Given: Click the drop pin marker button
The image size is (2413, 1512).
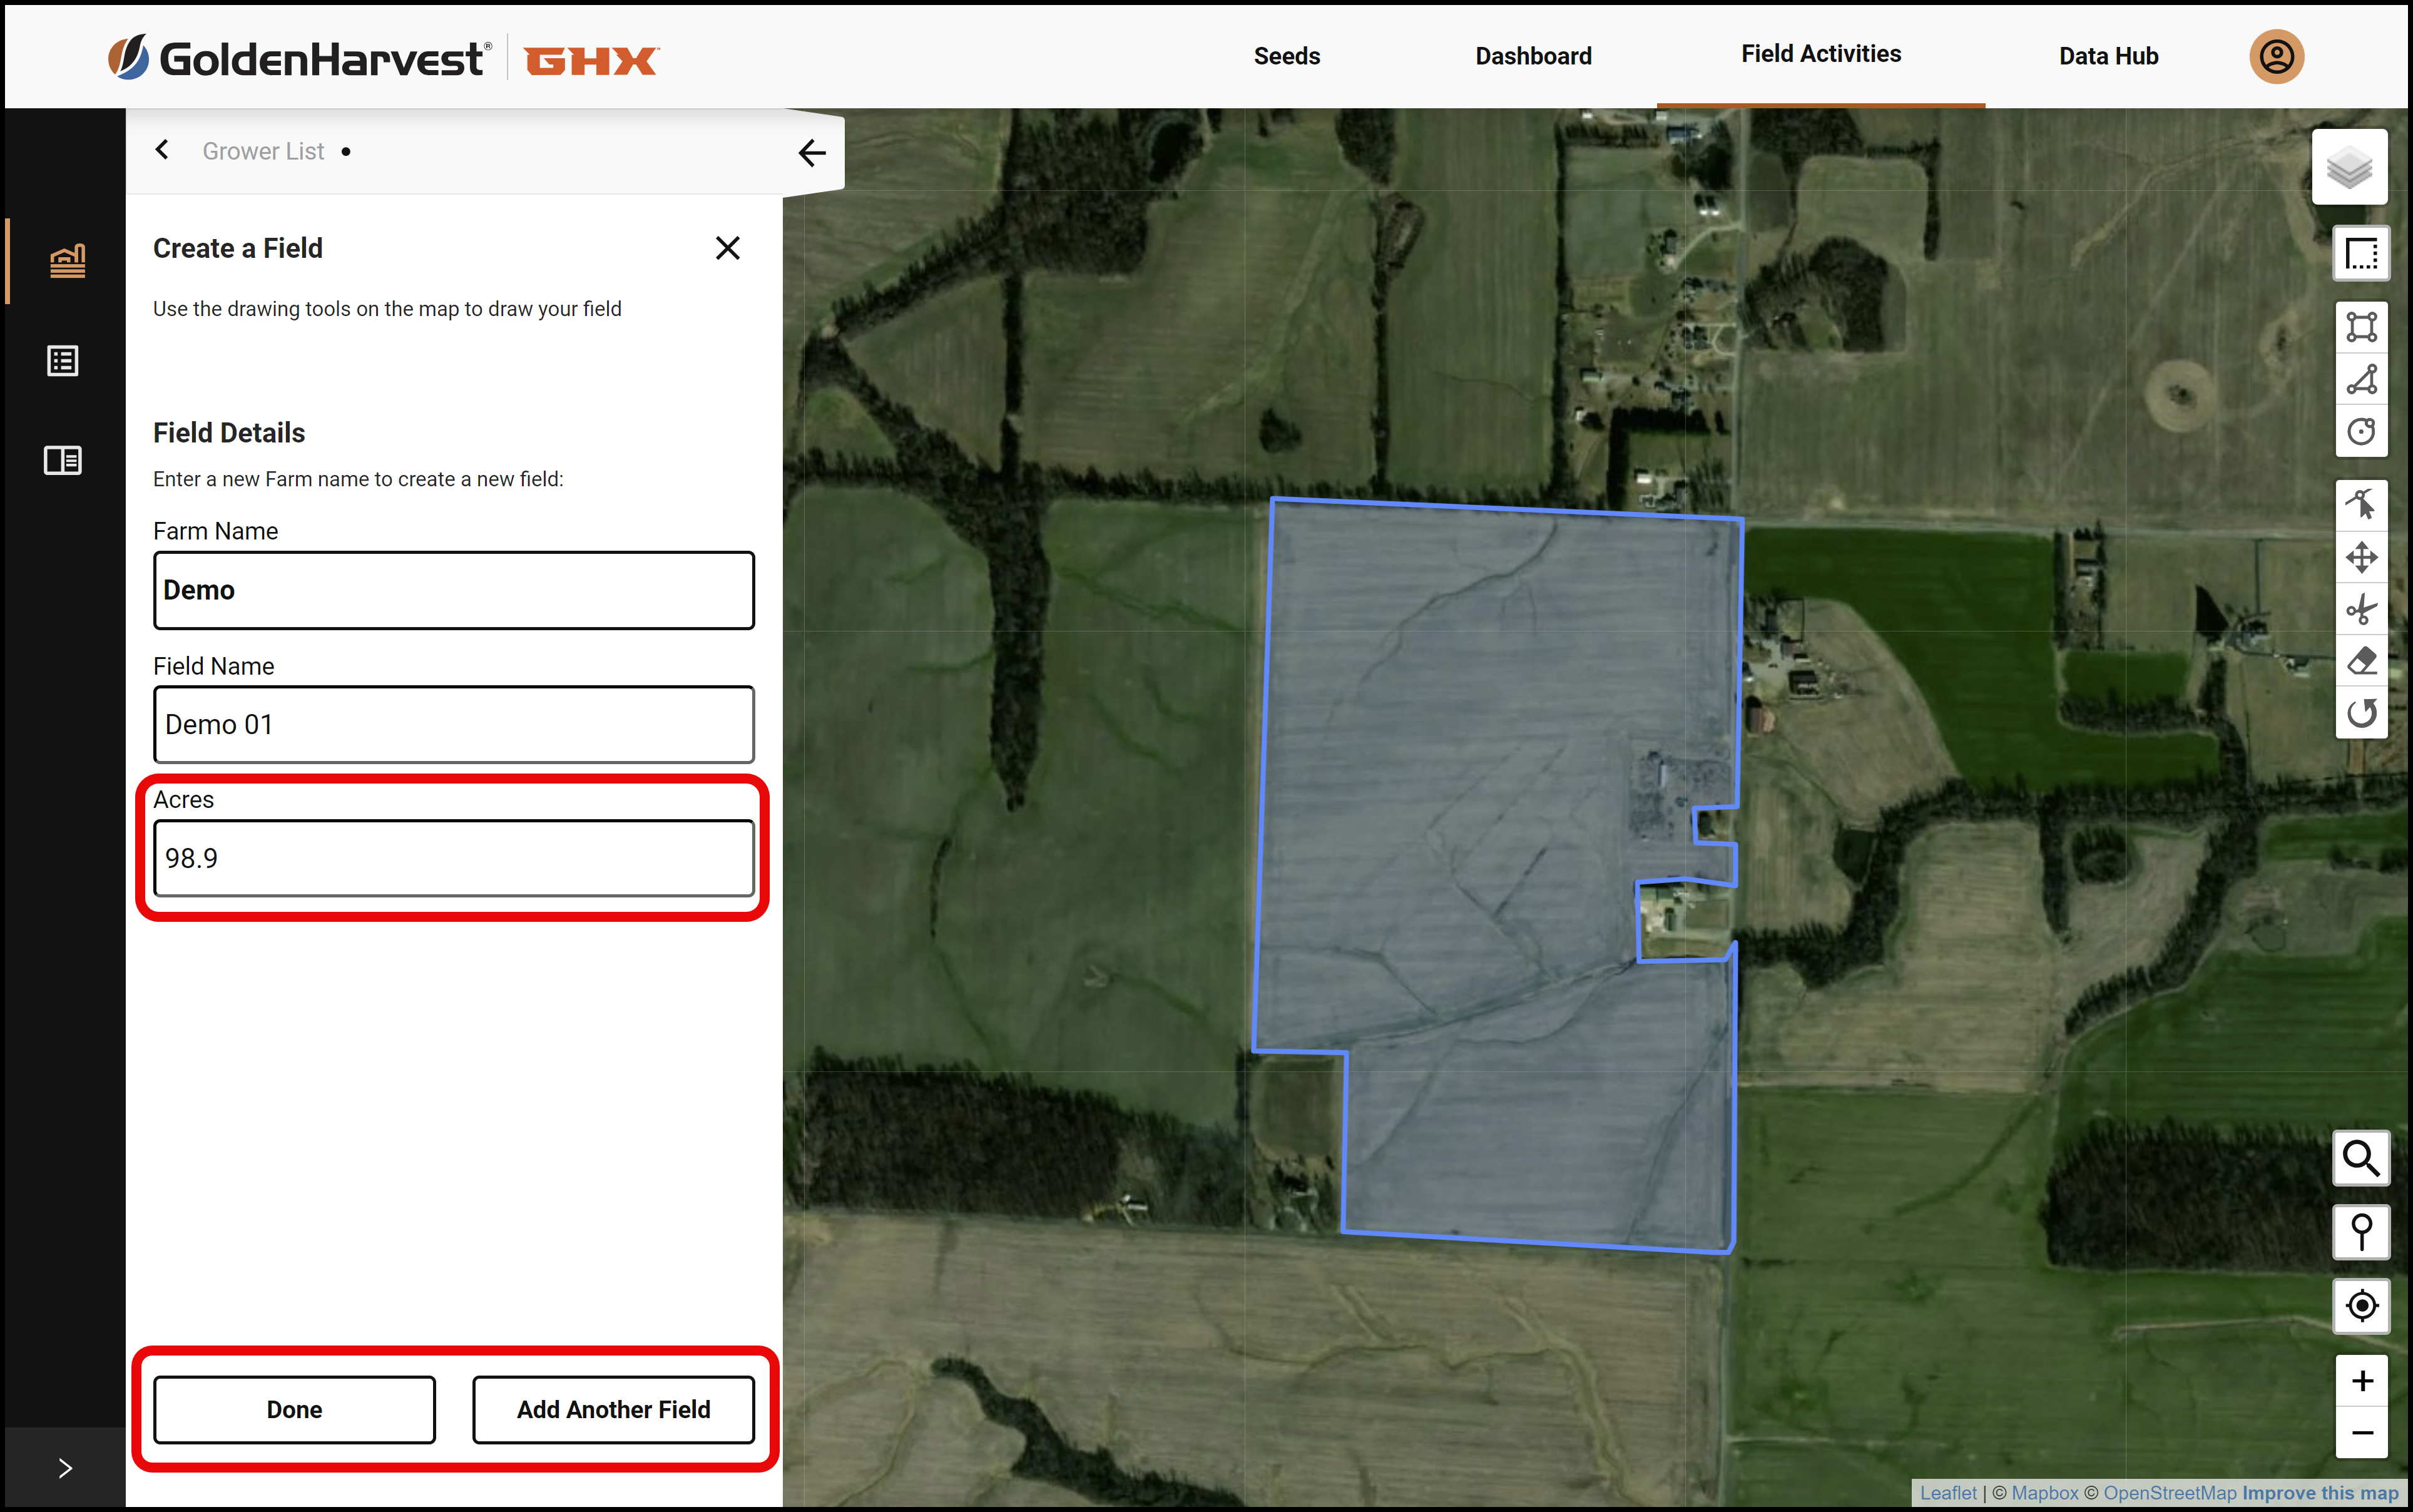Looking at the screenshot, I should point(2361,1232).
